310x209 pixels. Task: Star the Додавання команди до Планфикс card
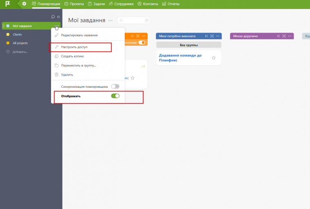[213, 58]
